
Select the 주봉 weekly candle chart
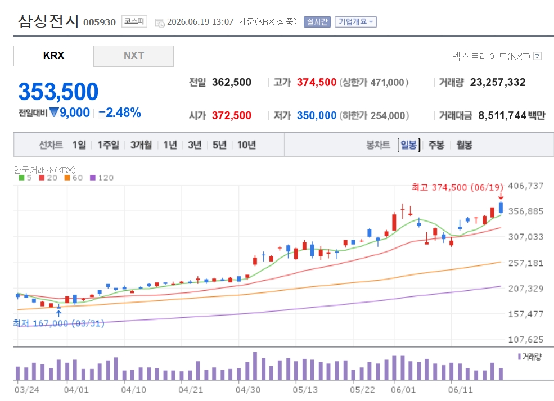pos(436,145)
